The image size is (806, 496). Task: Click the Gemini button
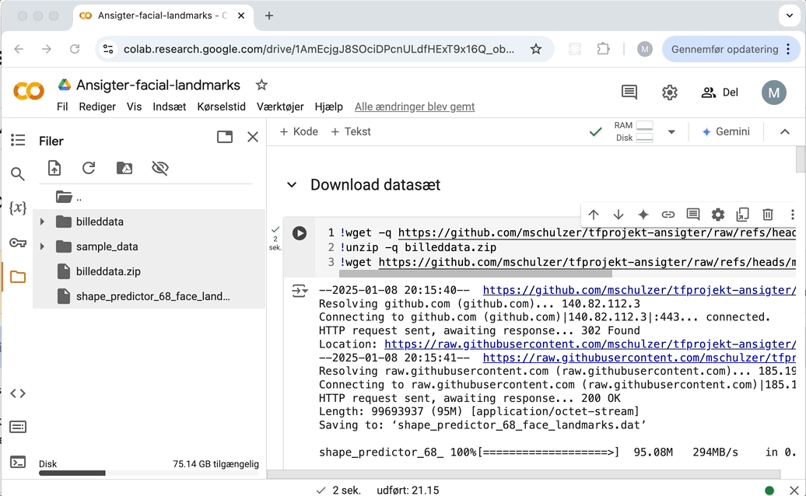pos(726,132)
